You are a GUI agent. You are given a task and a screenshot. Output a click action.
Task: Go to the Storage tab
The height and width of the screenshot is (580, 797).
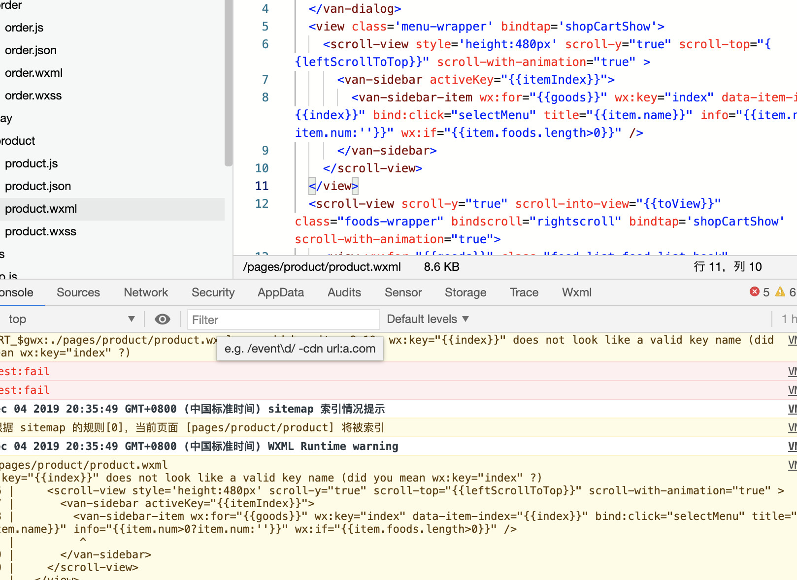click(465, 292)
